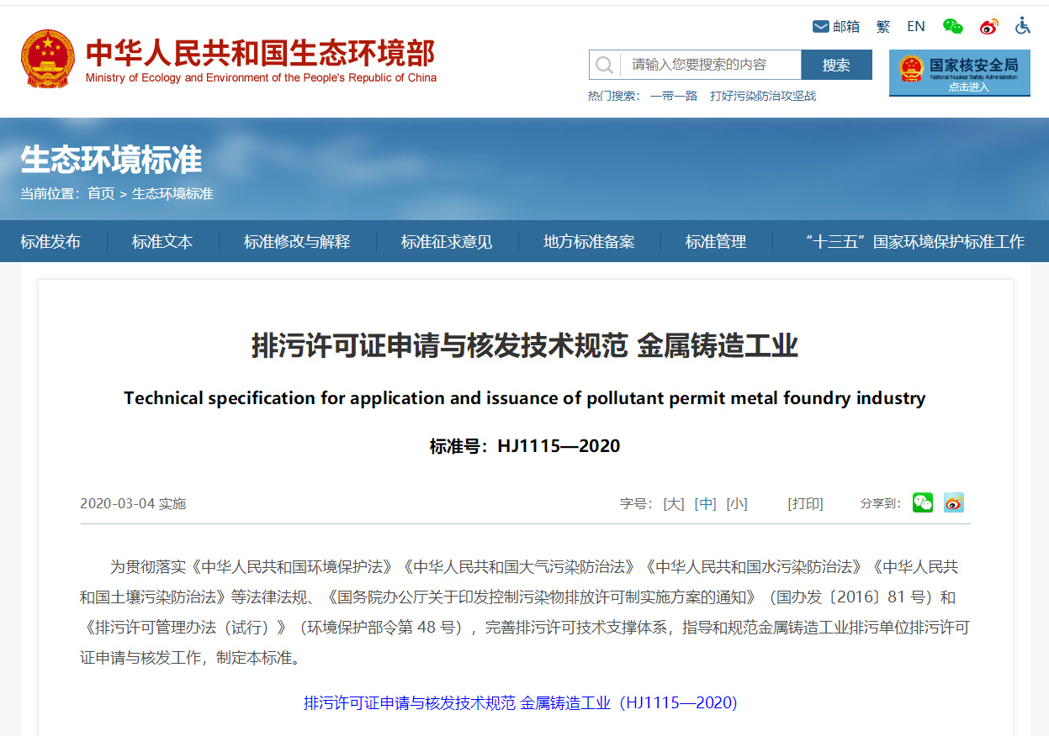Open the WeChat icon in top bar
This screenshot has width=1049, height=736.
pyautogui.click(x=952, y=26)
